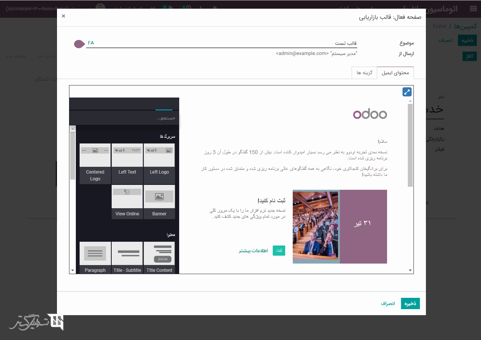Choose the Title - Subtitle block
Screen dimensions: 481x340
(127, 258)
